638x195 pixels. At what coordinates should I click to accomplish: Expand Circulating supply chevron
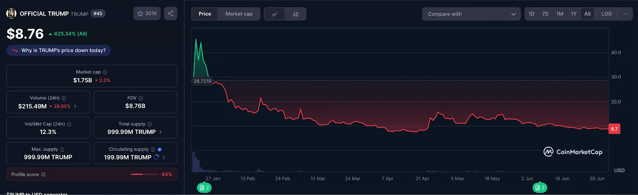pos(164,158)
